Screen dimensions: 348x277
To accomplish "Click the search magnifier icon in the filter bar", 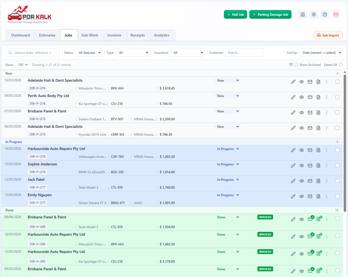I will 10,53.
